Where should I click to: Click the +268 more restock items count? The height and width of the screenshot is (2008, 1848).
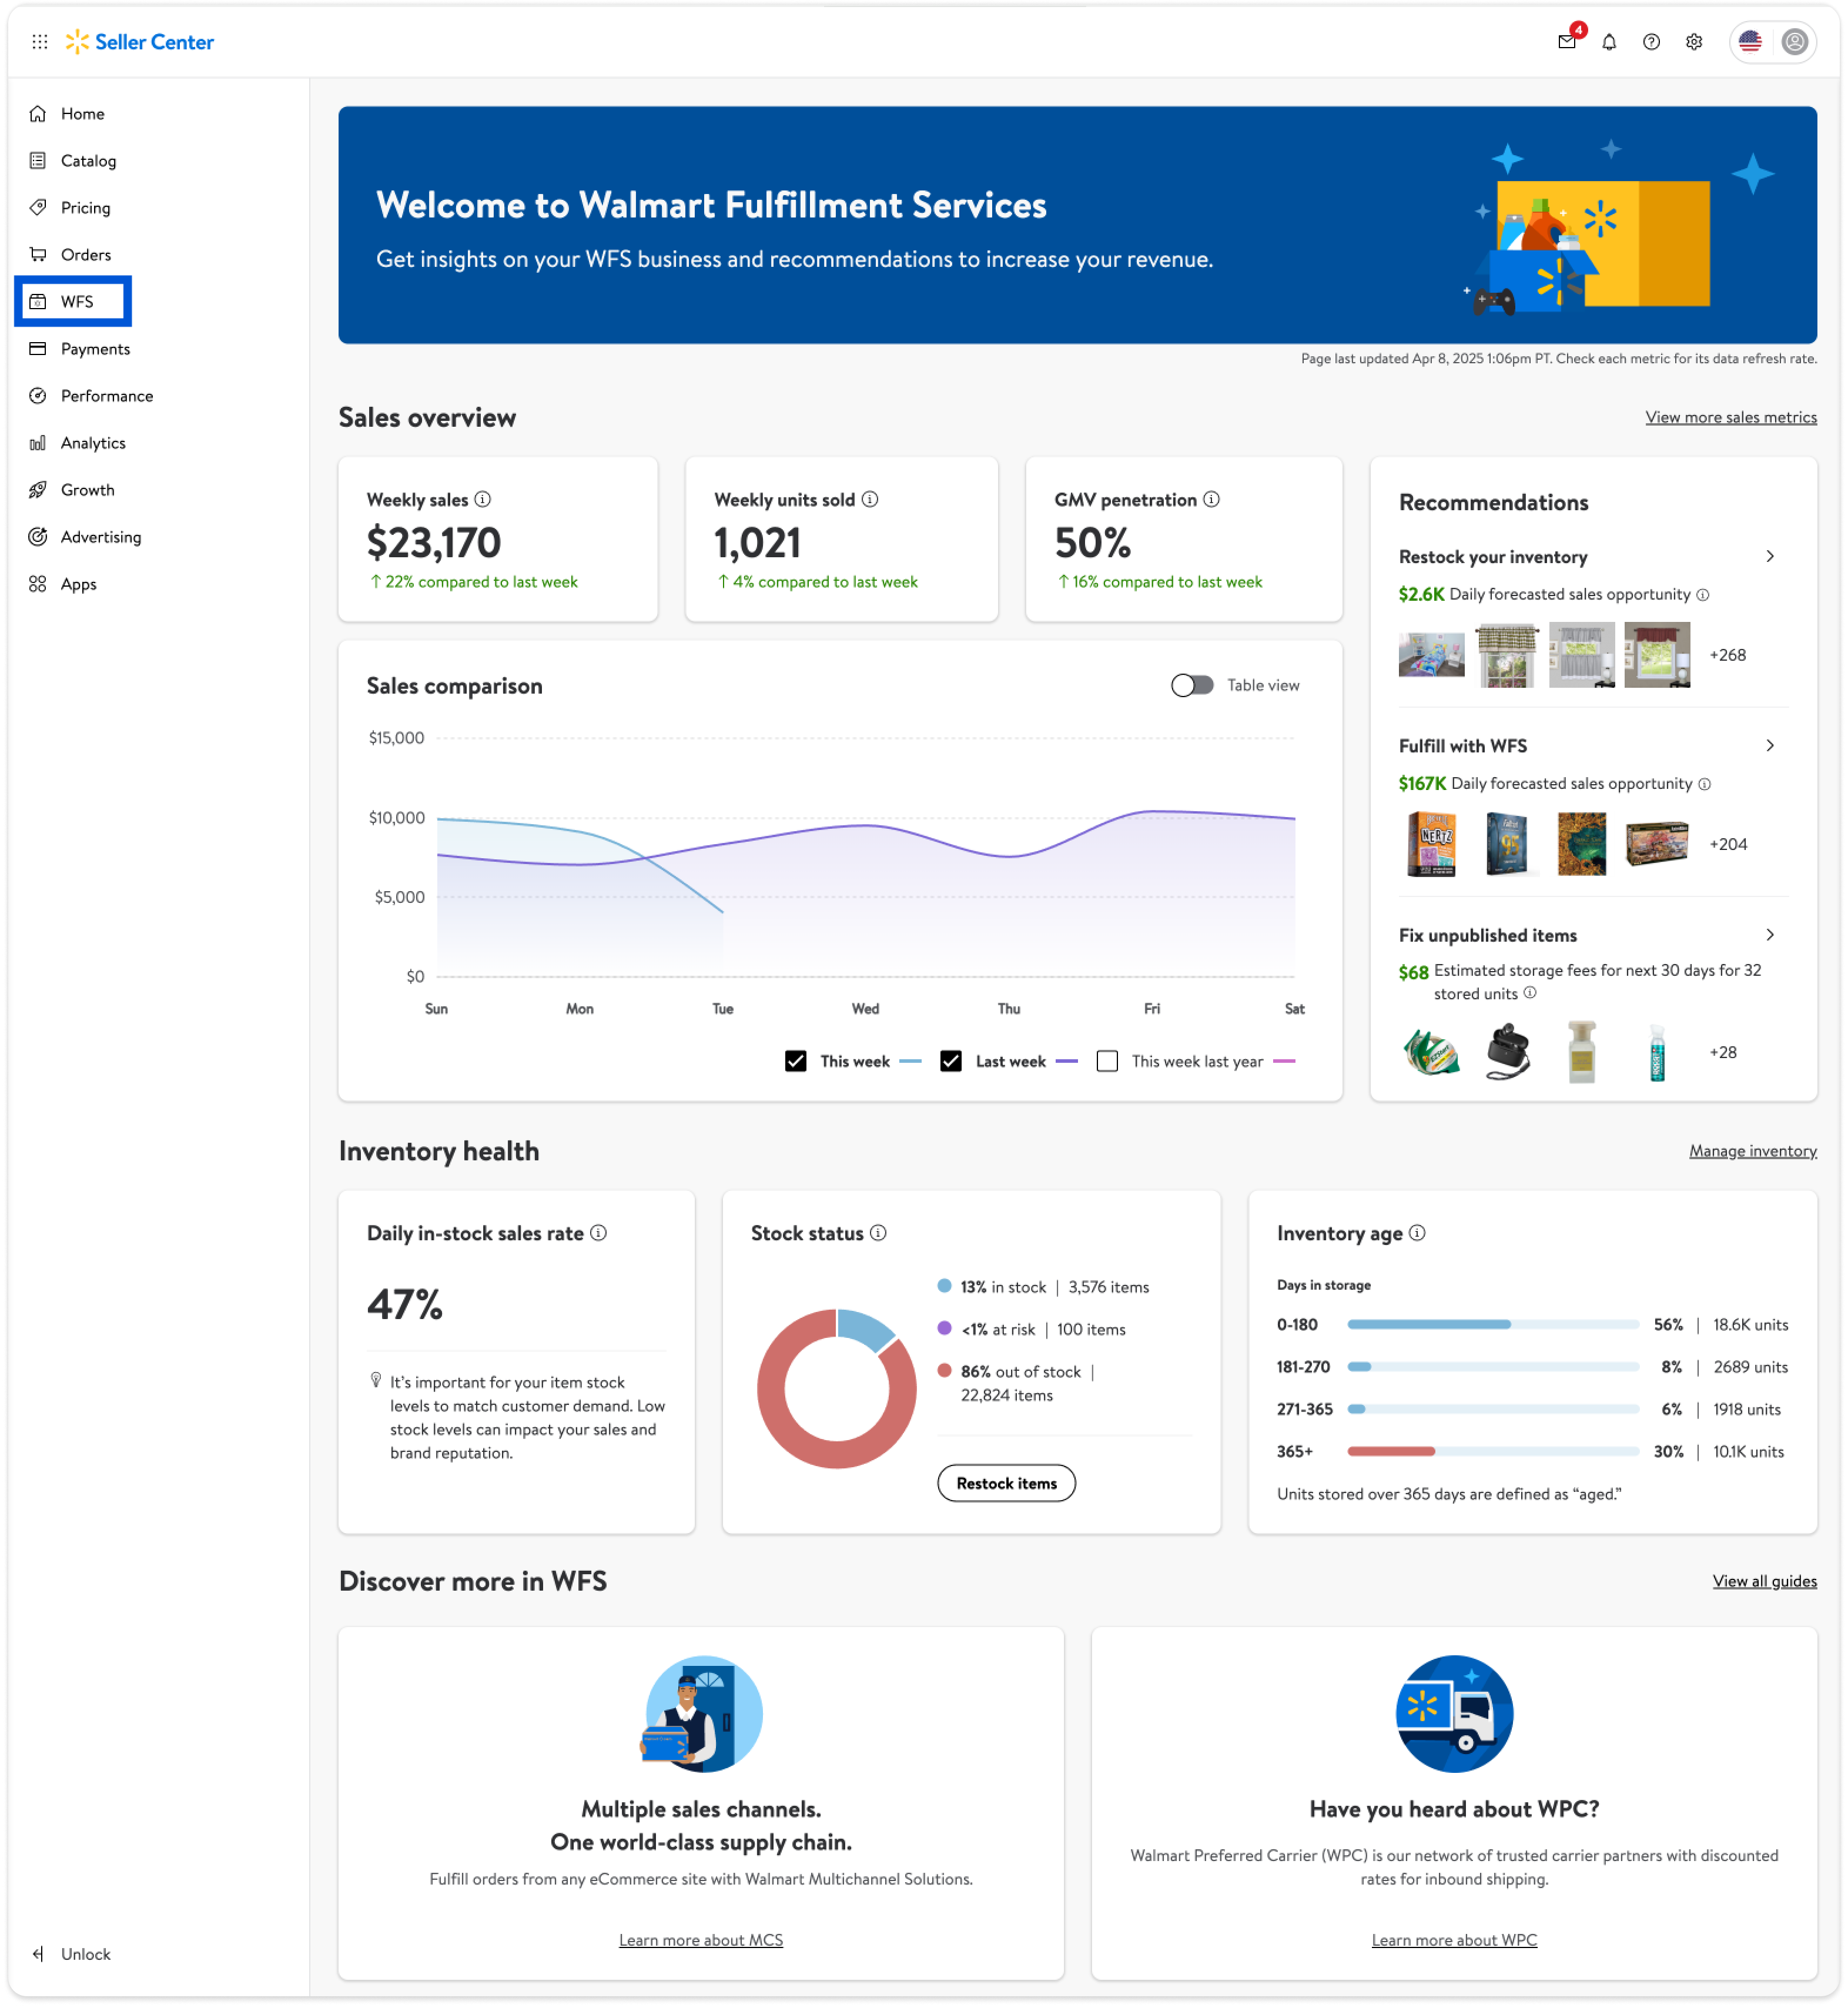tap(1727, 655)
